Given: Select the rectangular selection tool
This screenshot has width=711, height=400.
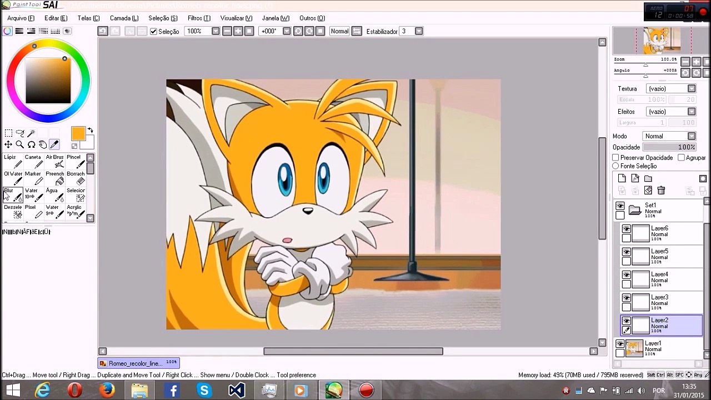Looking at the screenshot, I should pos(8,133).
